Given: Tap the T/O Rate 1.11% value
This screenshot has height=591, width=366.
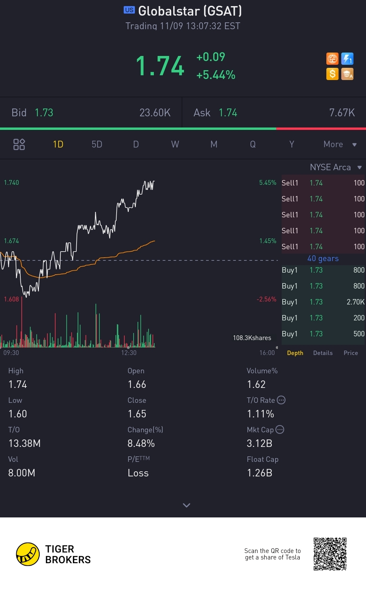Looking at the screenshot, I should (260, 414).
